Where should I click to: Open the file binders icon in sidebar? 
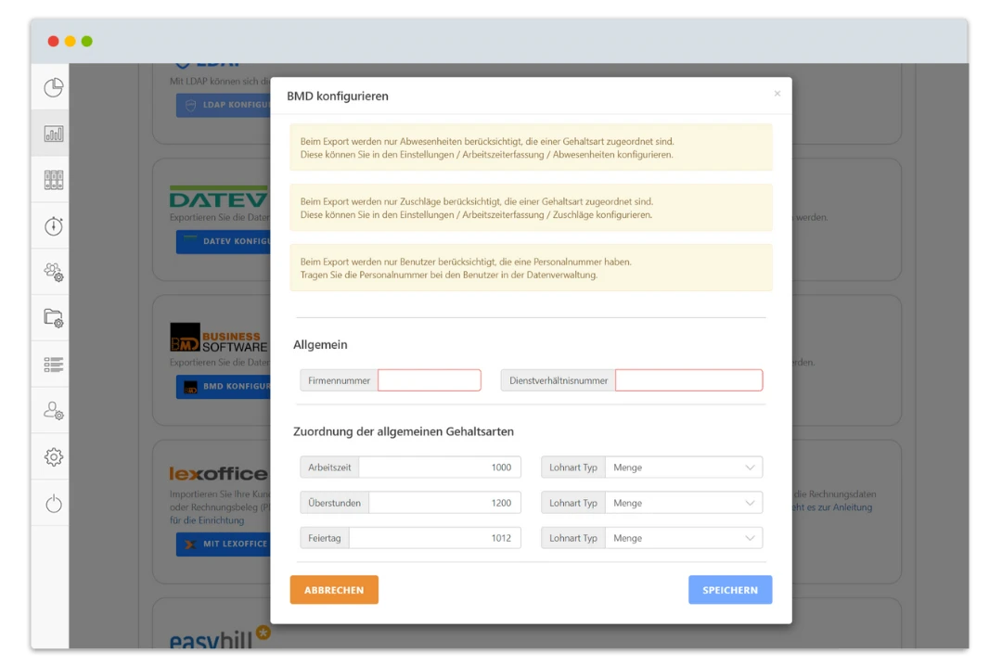click(x=54, y=180)
